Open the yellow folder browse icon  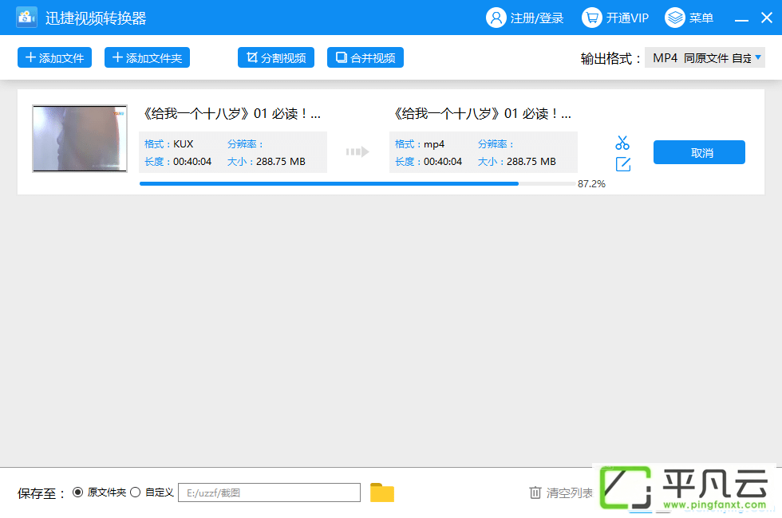click(x=382, y=492)
